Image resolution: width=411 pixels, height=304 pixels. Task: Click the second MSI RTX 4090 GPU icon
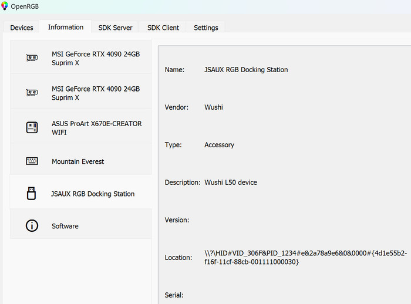[x=32, y=93]
